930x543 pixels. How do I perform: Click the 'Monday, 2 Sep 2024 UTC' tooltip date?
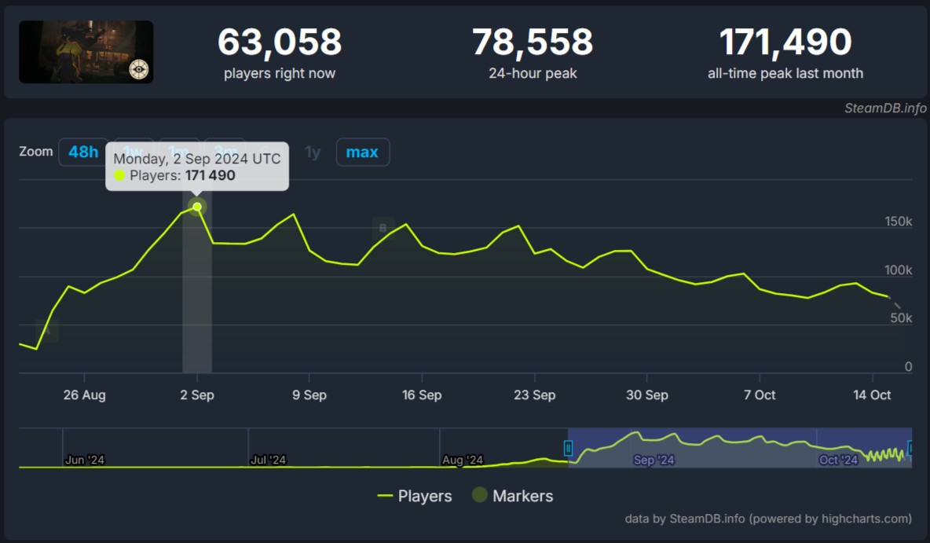click(197, 159)
